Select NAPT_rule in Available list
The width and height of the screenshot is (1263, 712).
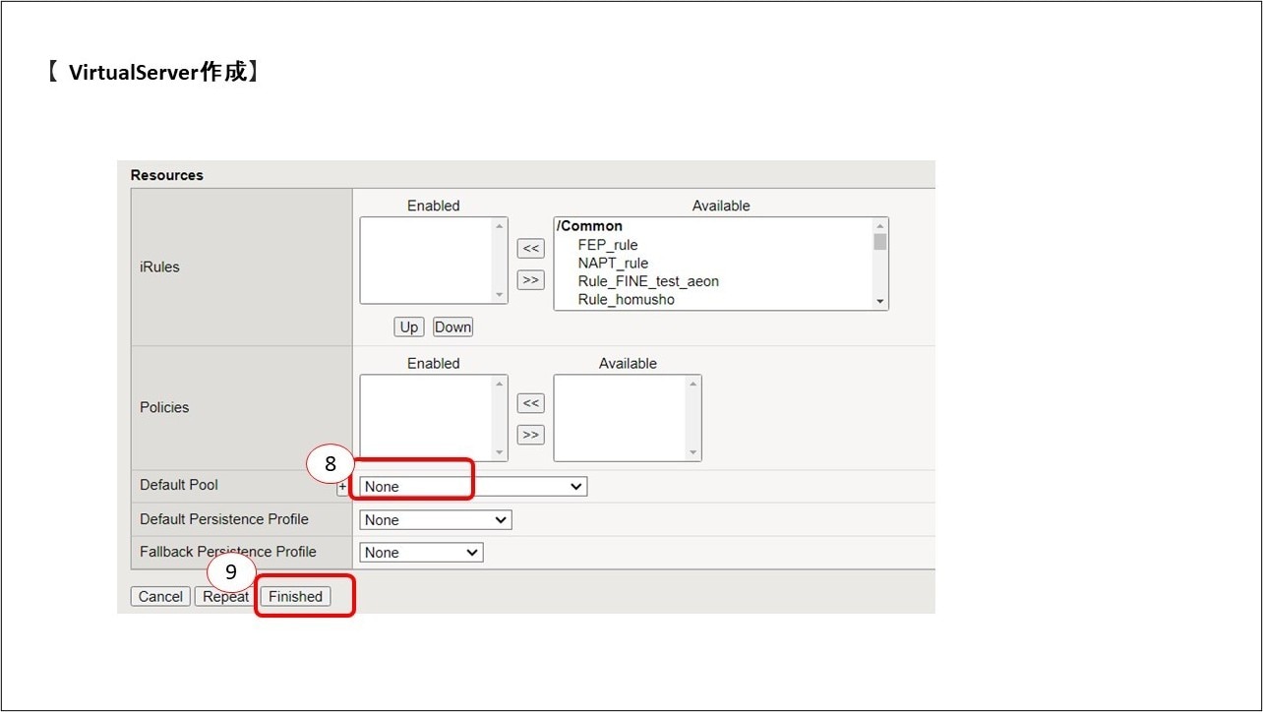coord(613,264)
